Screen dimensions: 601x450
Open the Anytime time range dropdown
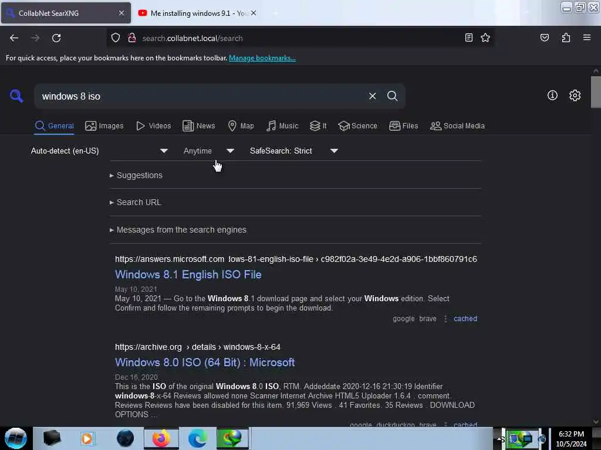click(x=208, y=151)
